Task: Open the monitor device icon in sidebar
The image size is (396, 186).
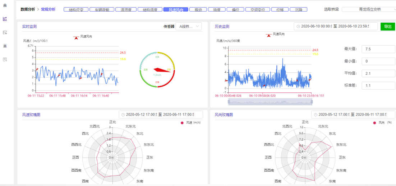Action: 5,32
